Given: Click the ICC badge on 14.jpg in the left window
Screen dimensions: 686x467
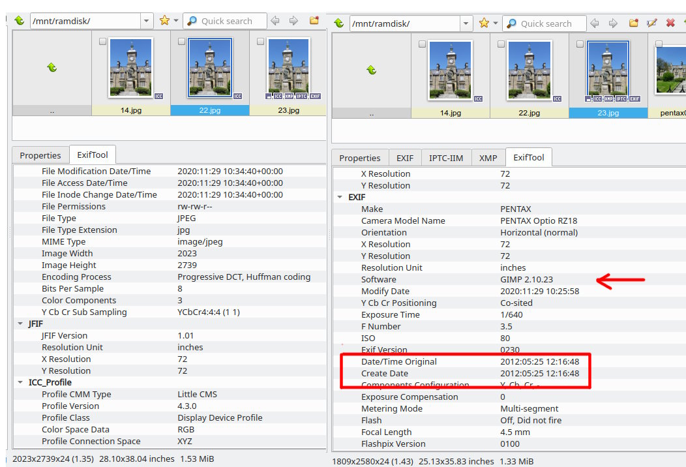Looking at the screenshot, I should point(159,97).
